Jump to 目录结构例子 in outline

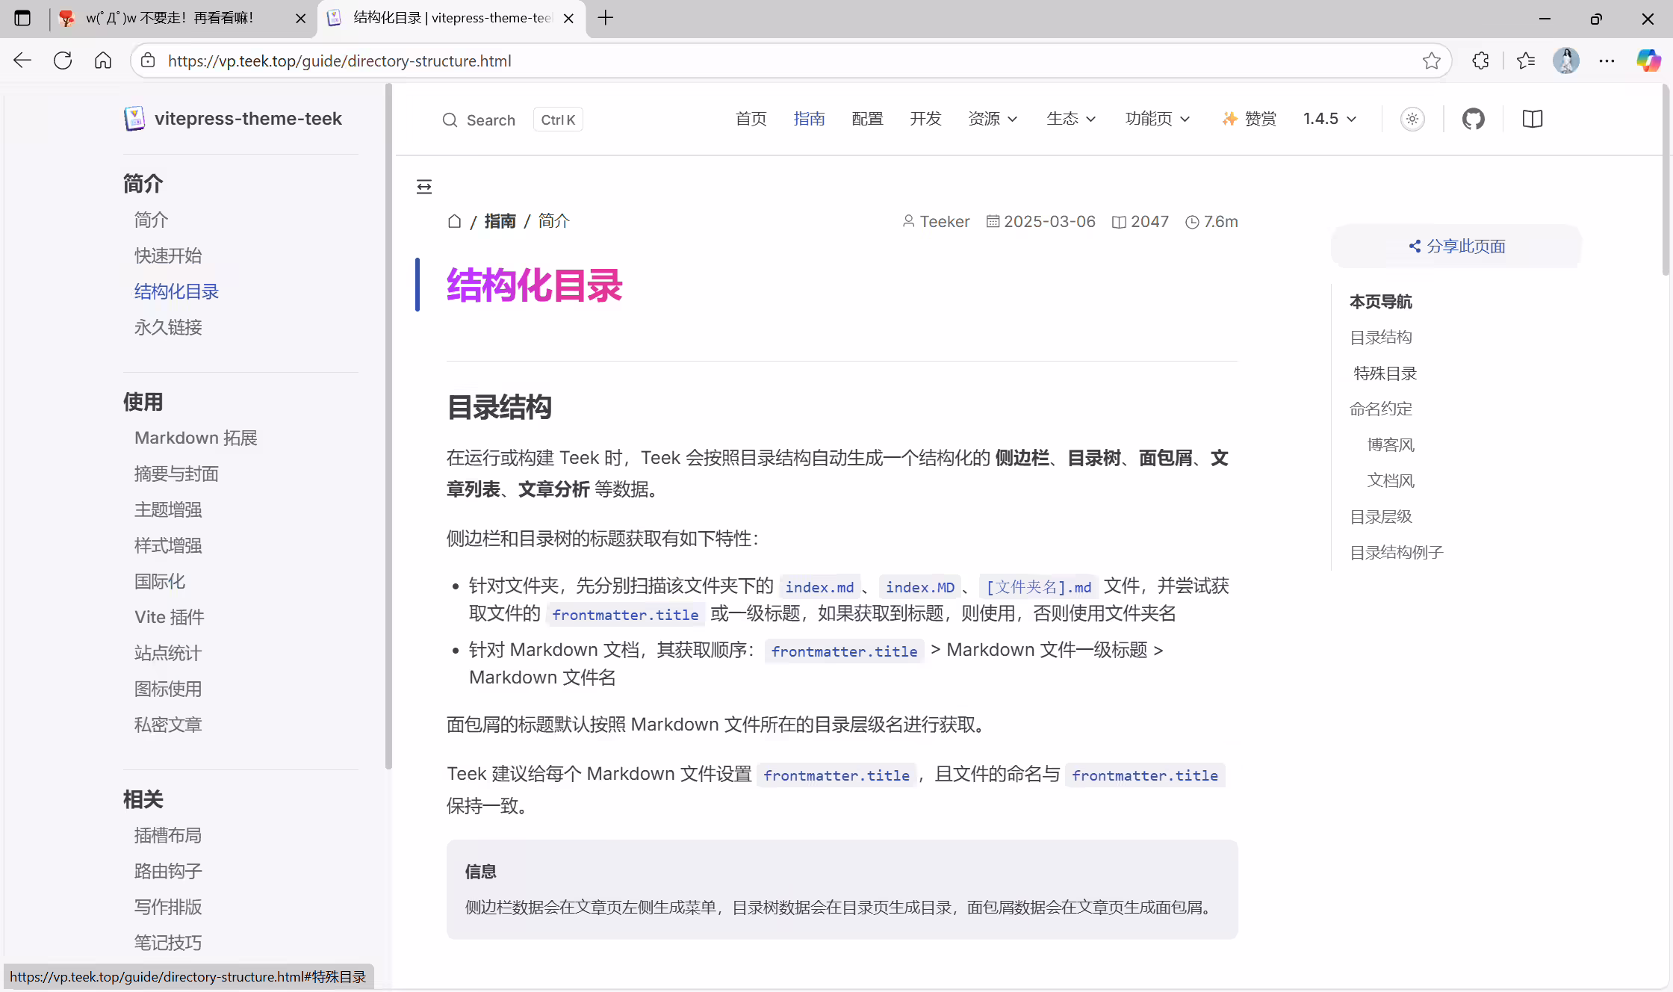tap(1397, 553)
